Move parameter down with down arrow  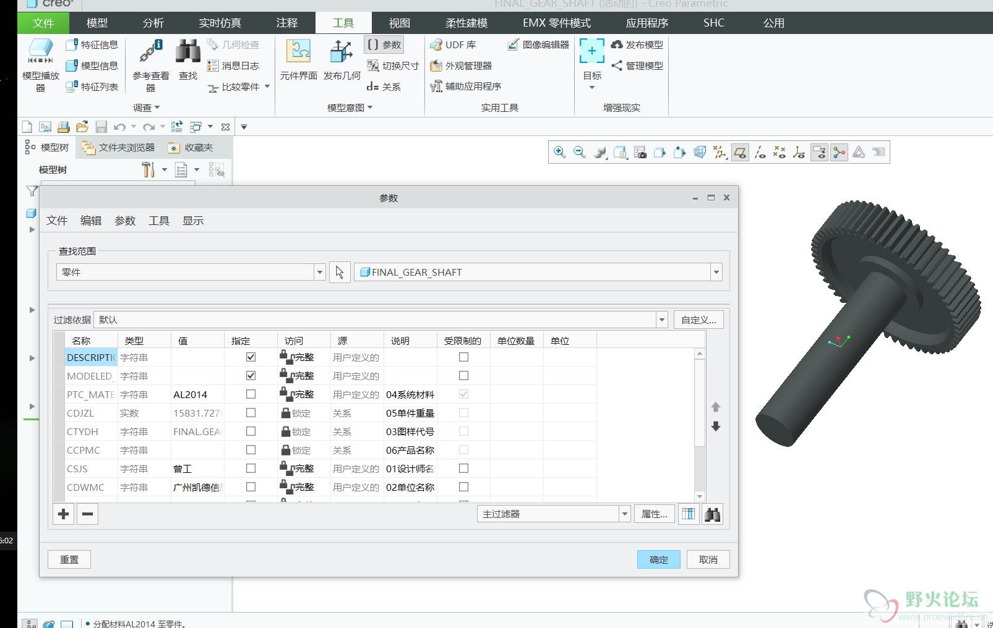click(x=716, y=426)
